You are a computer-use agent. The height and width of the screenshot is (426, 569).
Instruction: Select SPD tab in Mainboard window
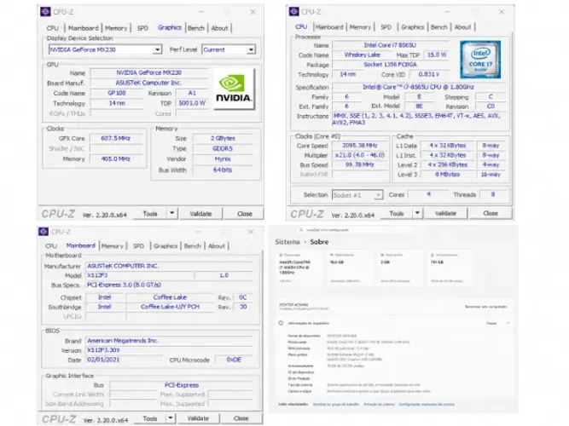[x=138, y=246]
